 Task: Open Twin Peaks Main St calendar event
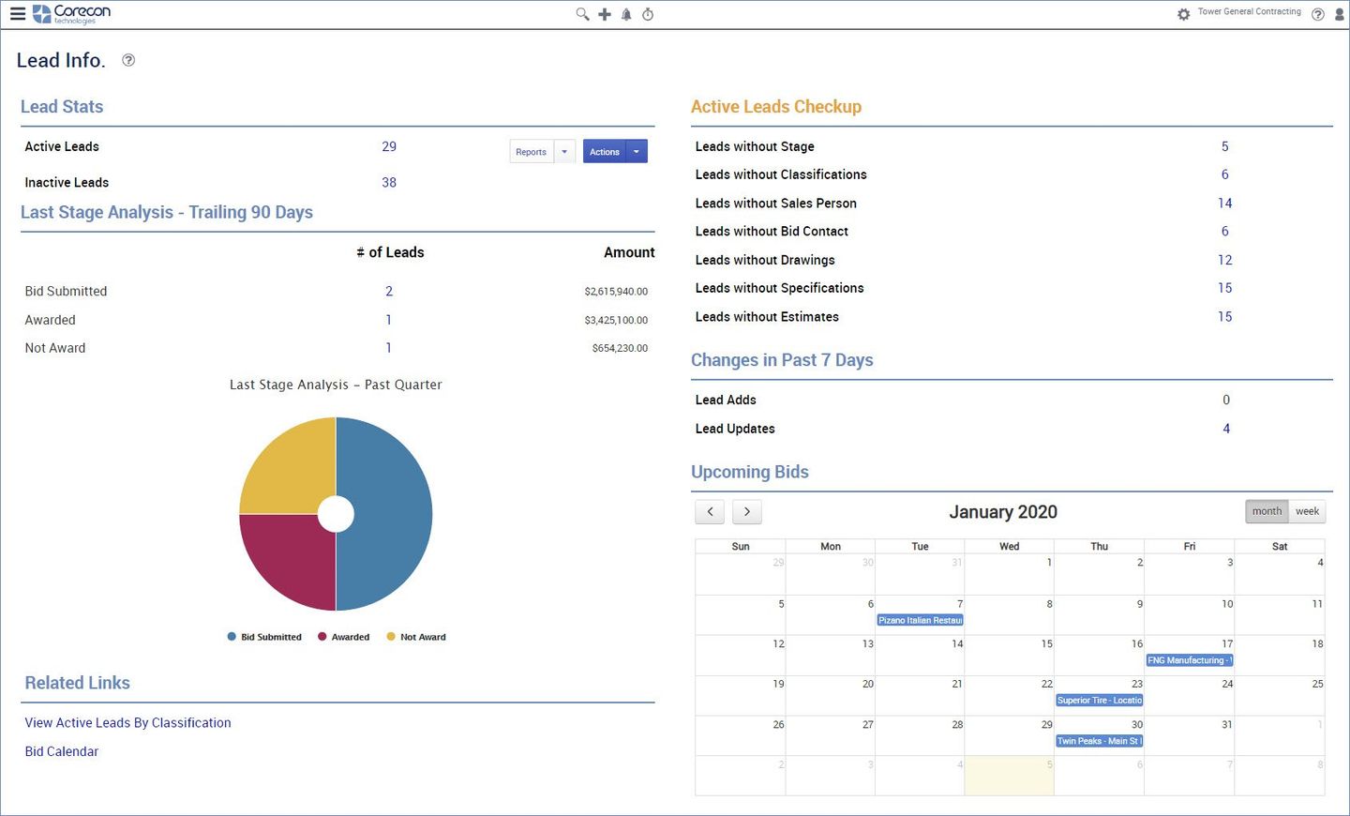coord(1100,741)
